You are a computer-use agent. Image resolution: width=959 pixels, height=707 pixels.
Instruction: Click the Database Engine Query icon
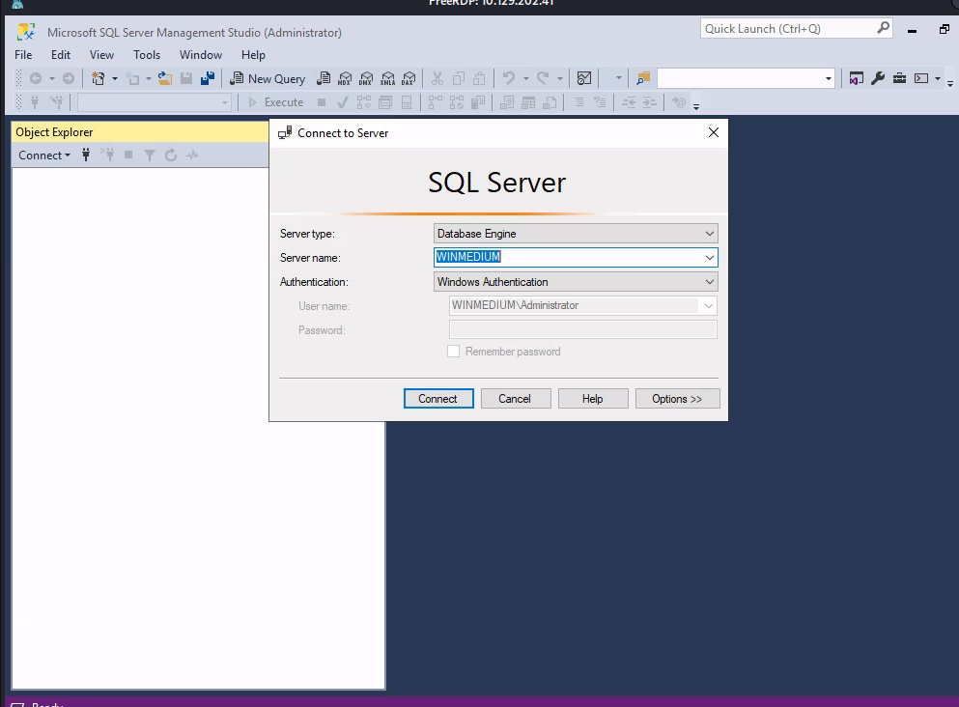click(324, 79)
